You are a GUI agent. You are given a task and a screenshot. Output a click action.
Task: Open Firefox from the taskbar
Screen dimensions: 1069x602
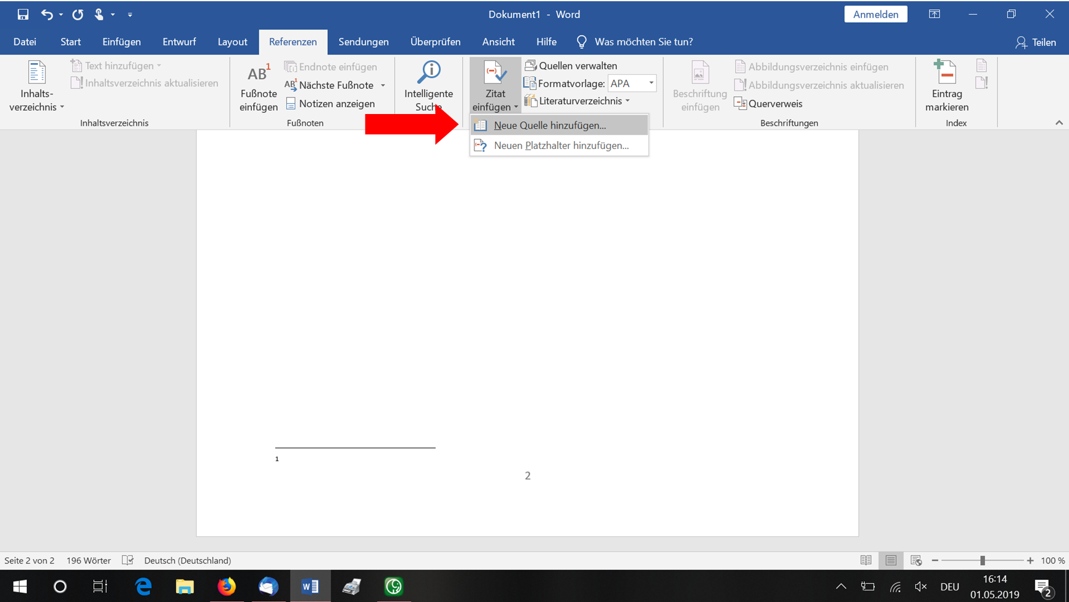coord(226,587)
